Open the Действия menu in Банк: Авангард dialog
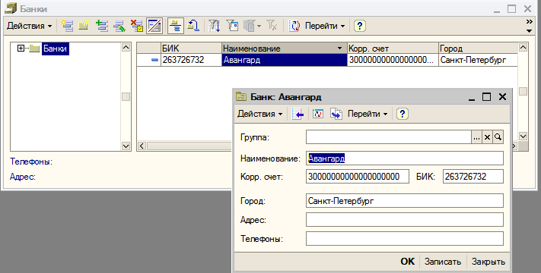541x273 pixels. pos(259,114)
